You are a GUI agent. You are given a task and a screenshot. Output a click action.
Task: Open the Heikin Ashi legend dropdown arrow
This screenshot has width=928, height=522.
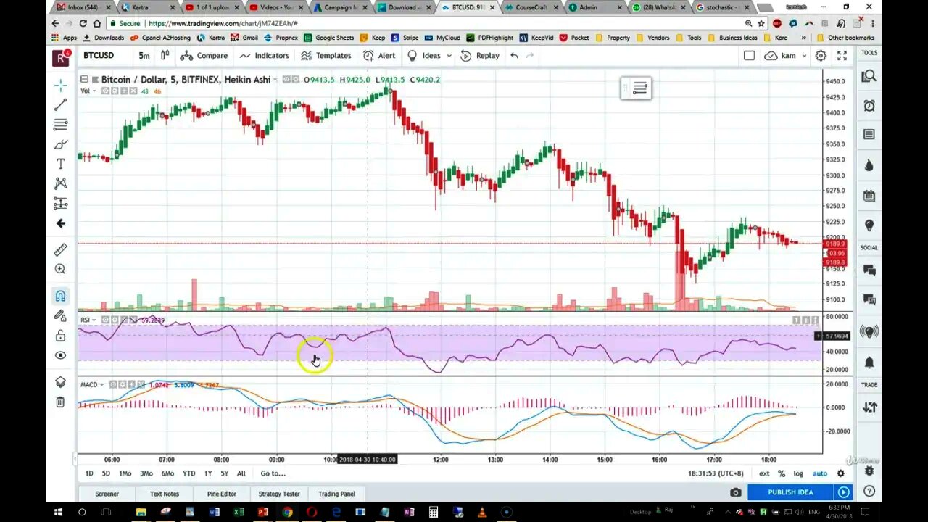click(x=275, y=80)
